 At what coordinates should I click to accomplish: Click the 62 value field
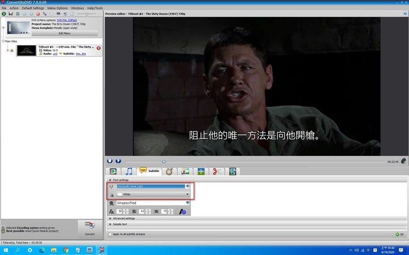[x=142, y=211]
